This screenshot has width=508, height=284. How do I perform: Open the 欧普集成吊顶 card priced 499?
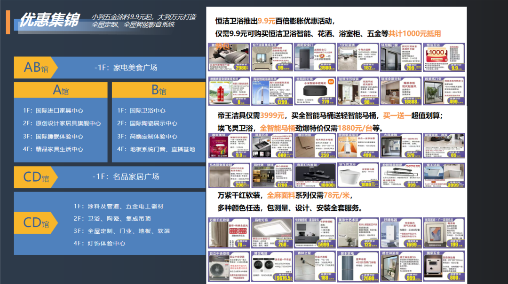point(358,146)
